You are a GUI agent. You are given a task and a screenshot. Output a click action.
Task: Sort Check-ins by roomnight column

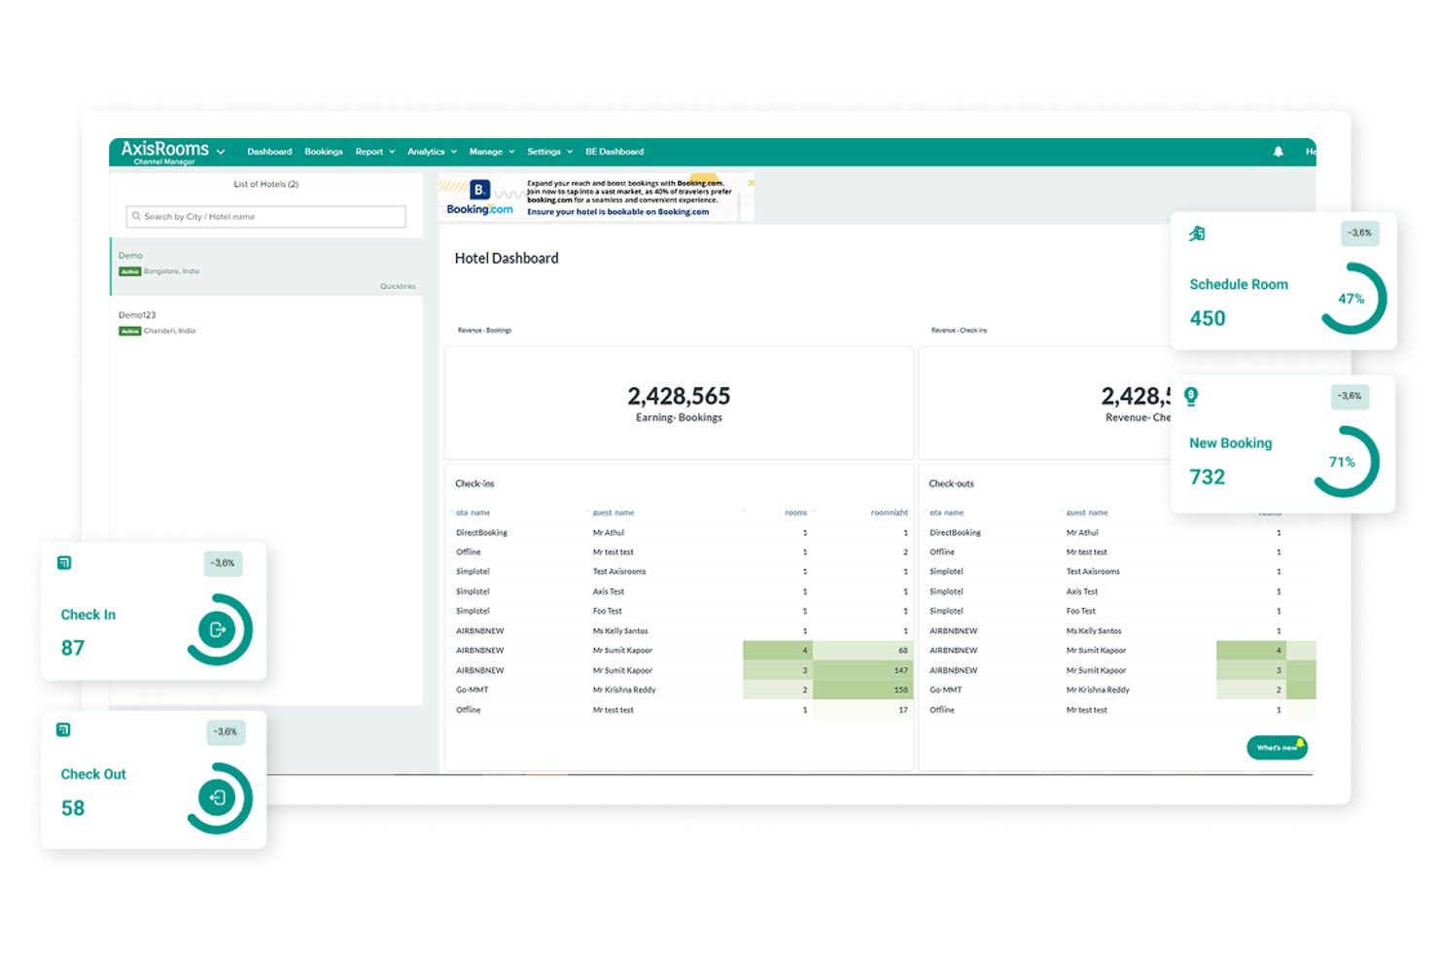(890, 513)
